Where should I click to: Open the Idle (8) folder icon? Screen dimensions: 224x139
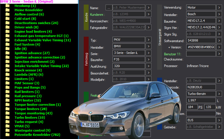pos(7,49)
